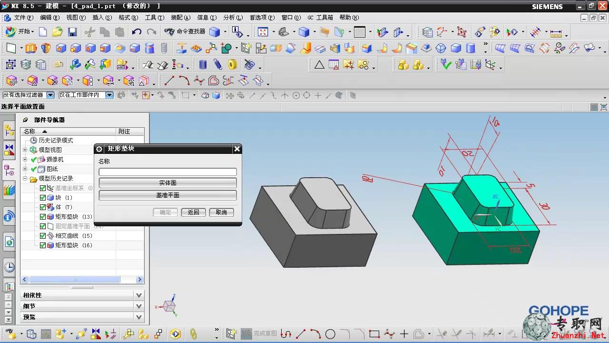
Task: Click the Fit view icon
Action: click(263, 32)
